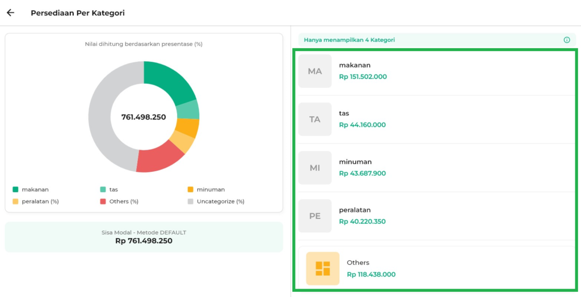The height and width of the screenshot is (297, 581).
Task: Open makanan amount Rp 151.502.000
Action: [363, 77]
